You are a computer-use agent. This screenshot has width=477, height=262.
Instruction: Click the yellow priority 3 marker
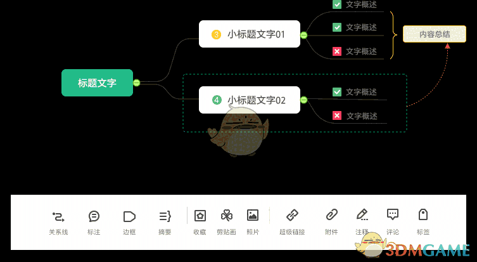pos(216,34)
